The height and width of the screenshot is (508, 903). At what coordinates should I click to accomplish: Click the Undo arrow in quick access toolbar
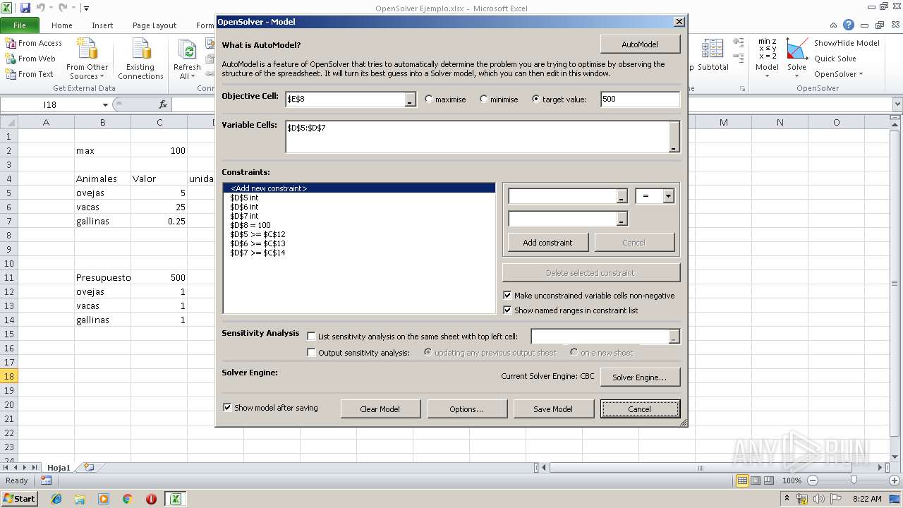coord(40,8)
